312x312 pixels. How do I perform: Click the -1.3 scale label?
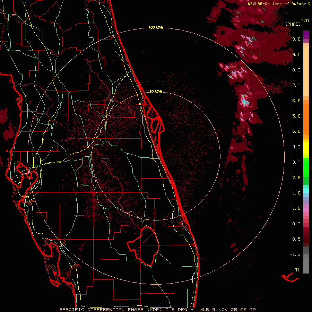click(x=295, y=254)
